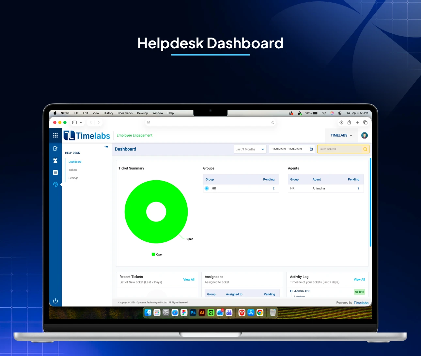This screenshot has width=421, height=356.
Task: Toggle the Open legend entry below chart
Action: [158, 254]
